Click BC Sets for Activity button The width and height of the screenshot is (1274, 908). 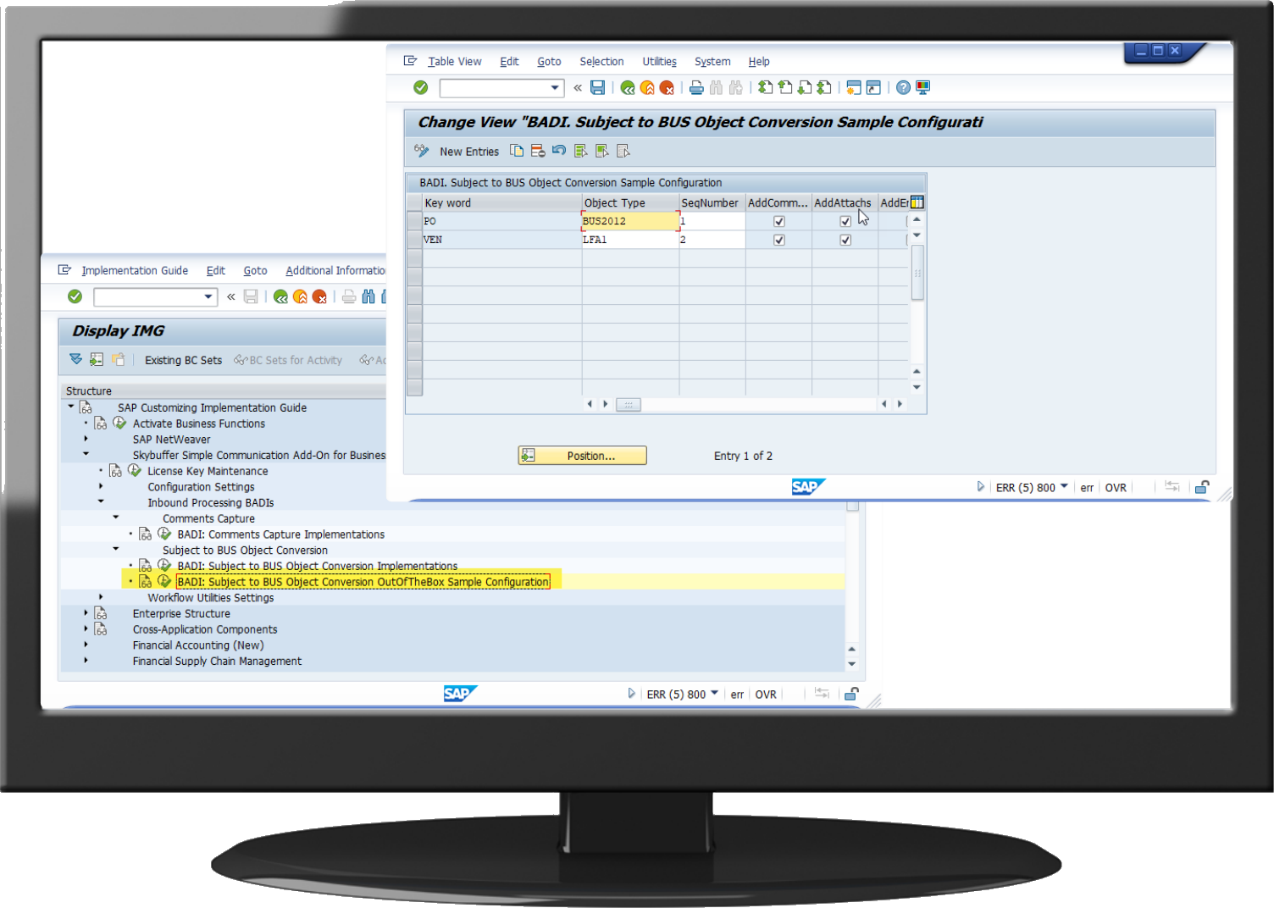(288, 360)
